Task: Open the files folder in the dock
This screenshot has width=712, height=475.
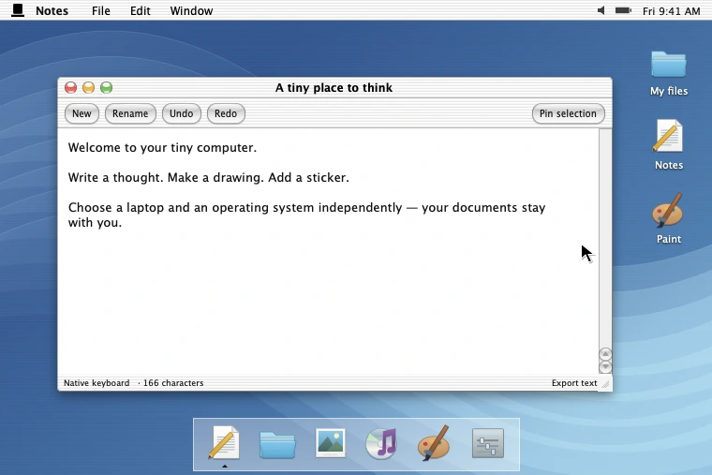Action: coord(277,444)
